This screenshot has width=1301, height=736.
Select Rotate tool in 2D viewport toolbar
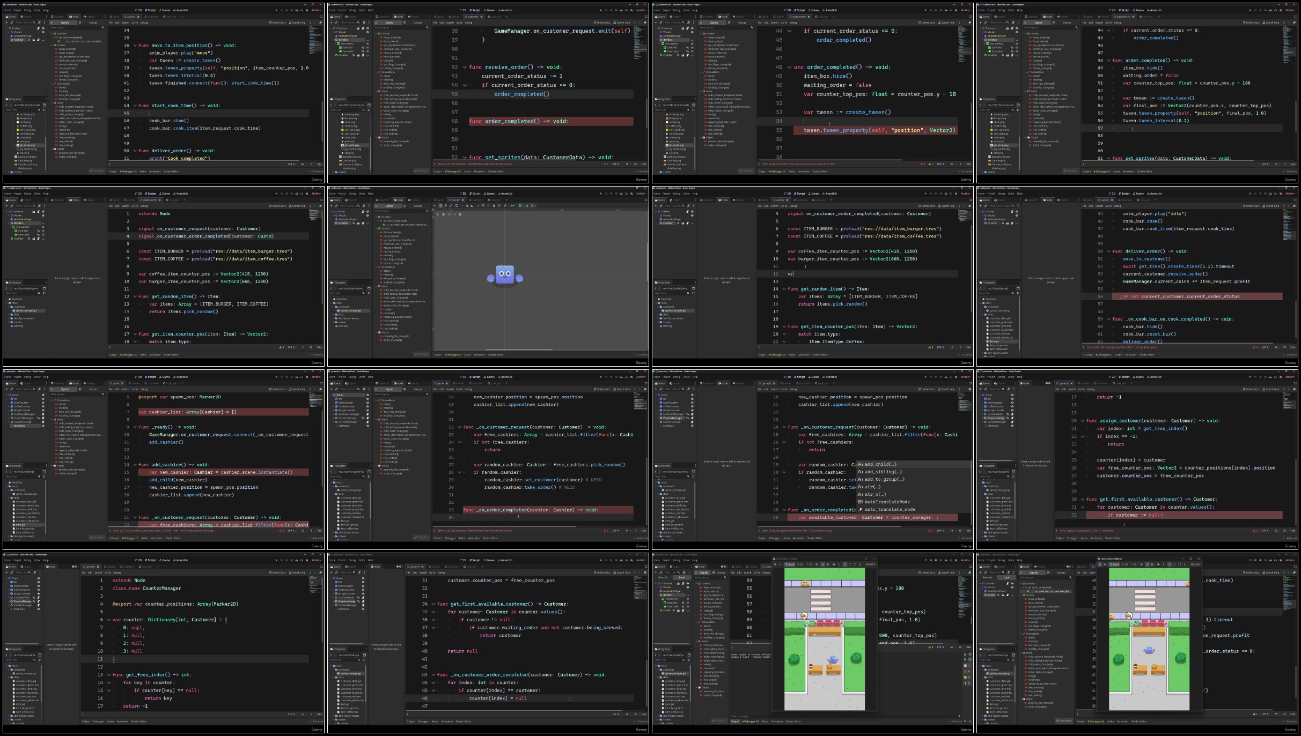(x=446, y=205)
